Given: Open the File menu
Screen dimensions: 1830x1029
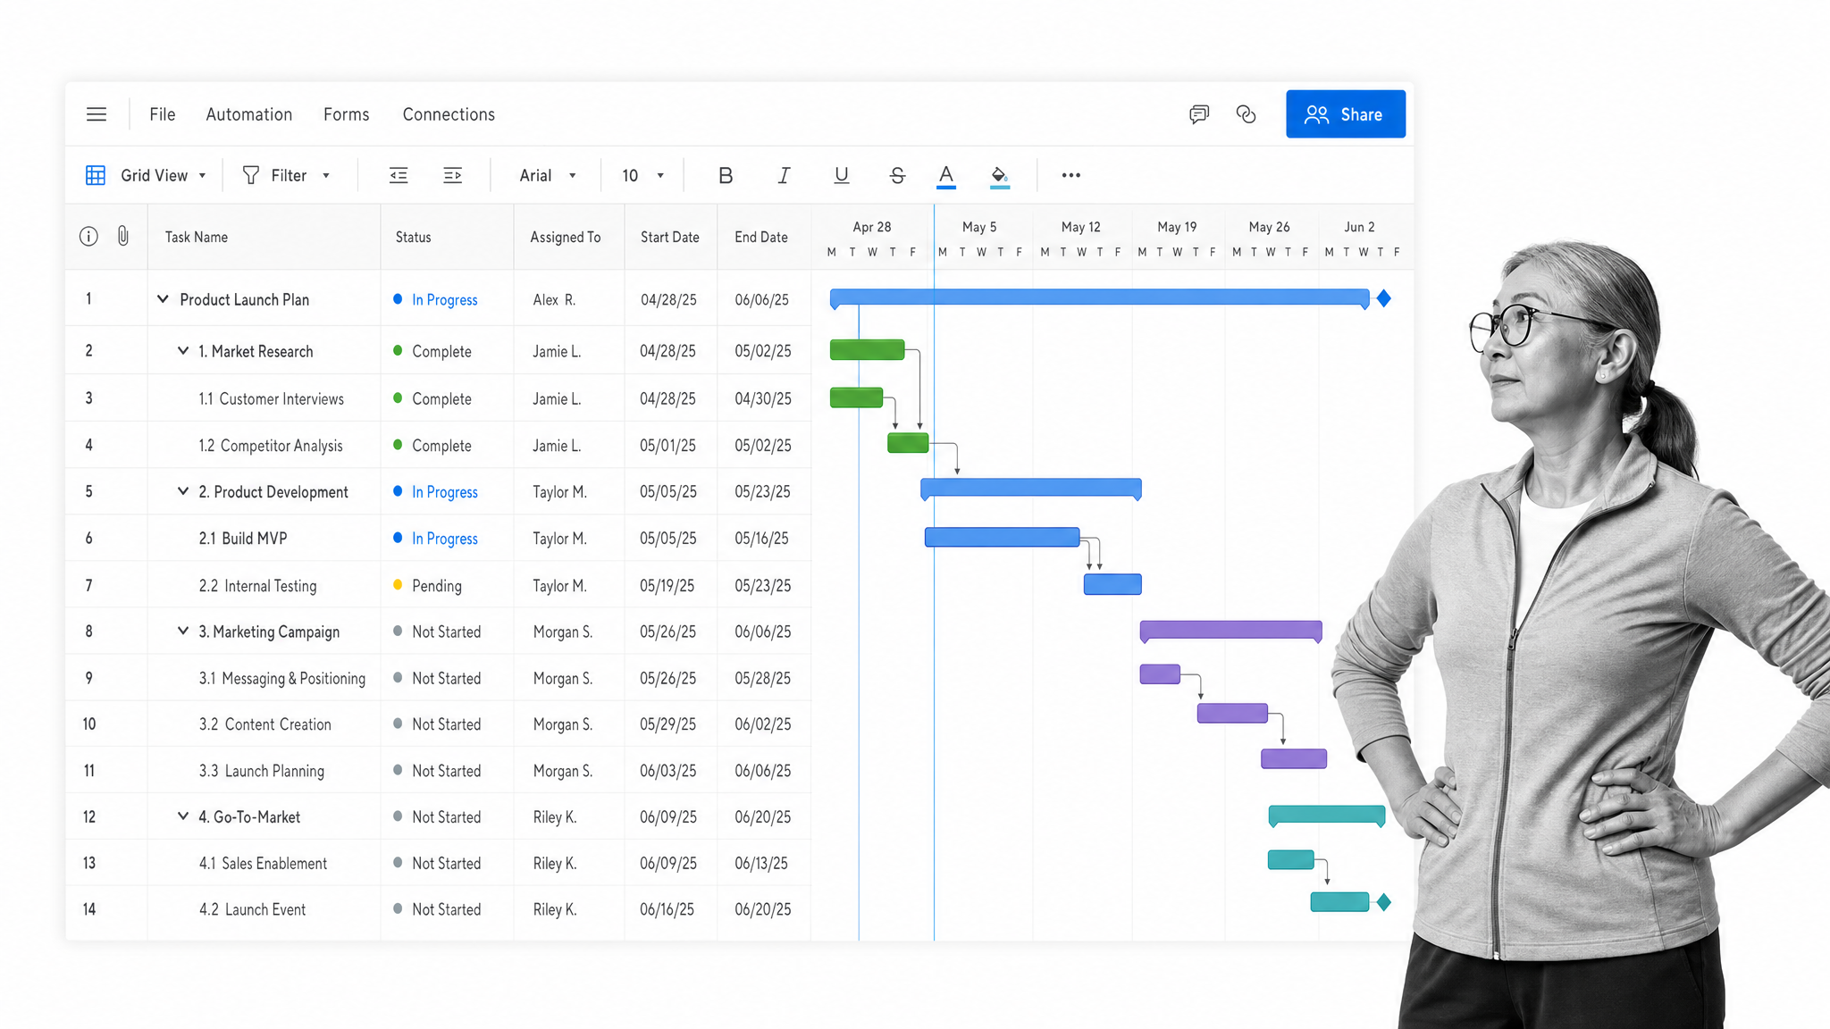Looking at the screenshot, I should click(163, 114).
